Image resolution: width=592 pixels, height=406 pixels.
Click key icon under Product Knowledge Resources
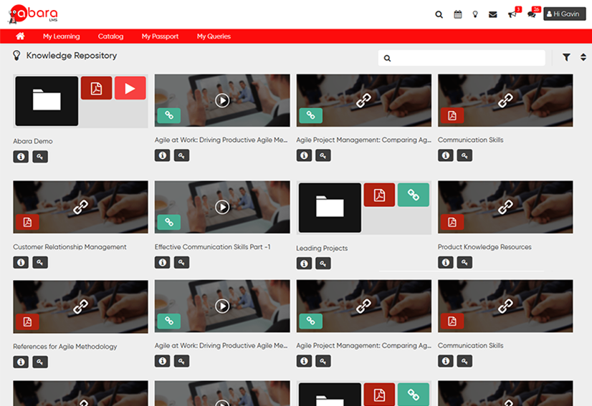click(x=464, y=262)
